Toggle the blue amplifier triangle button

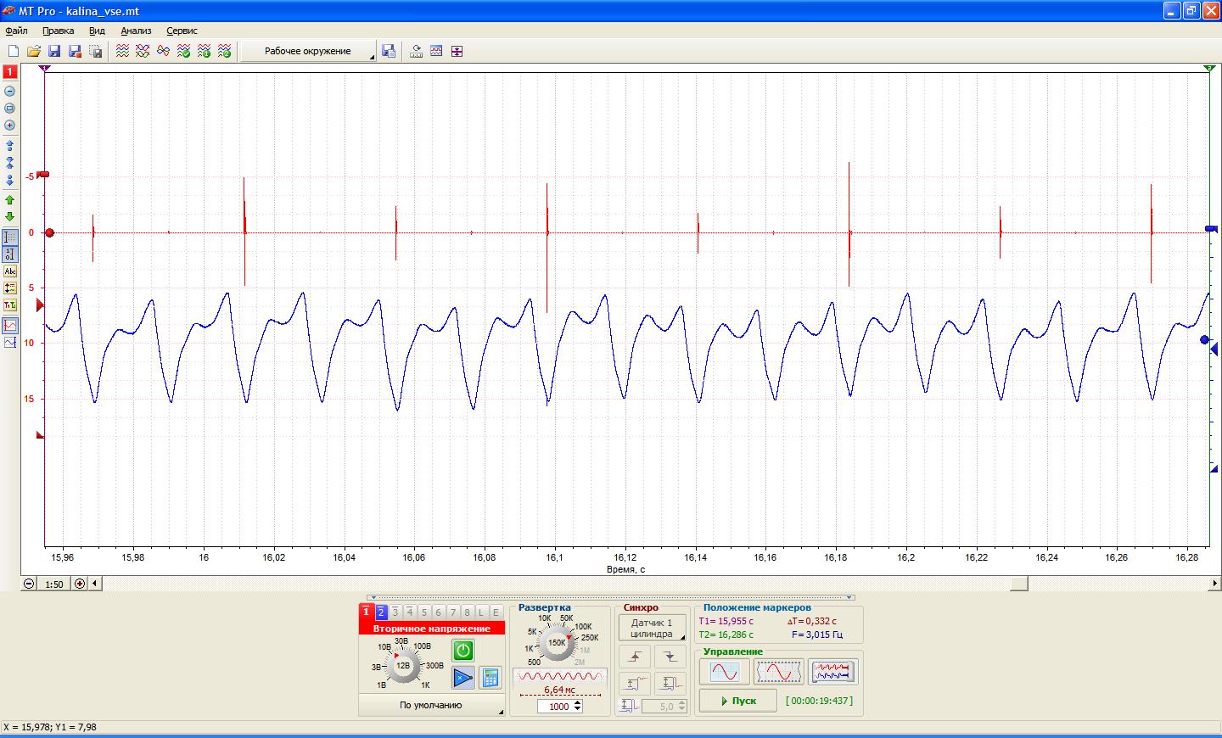462,677
